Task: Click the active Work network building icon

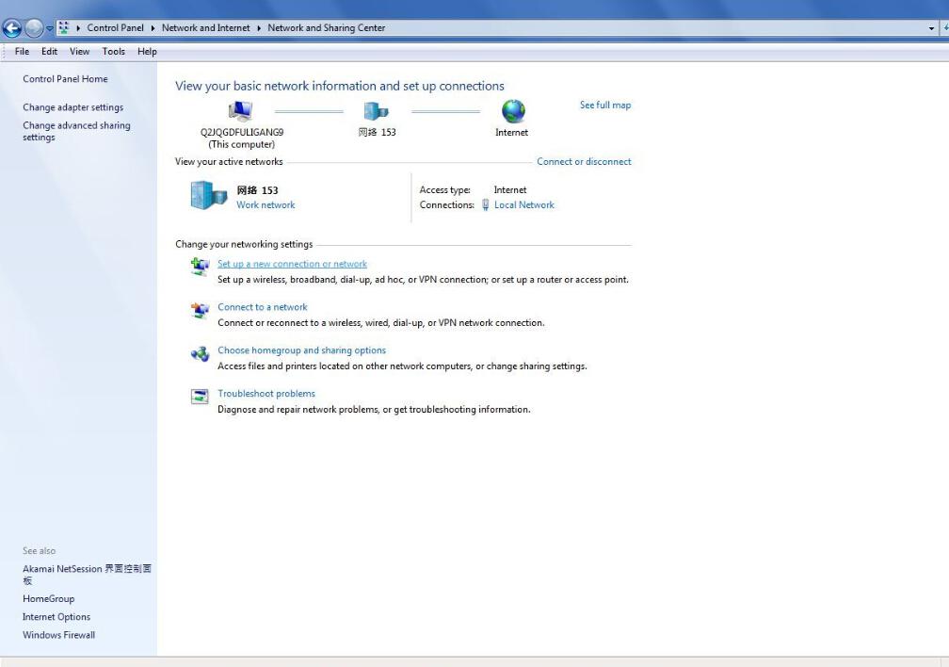Action: (208, 195)
